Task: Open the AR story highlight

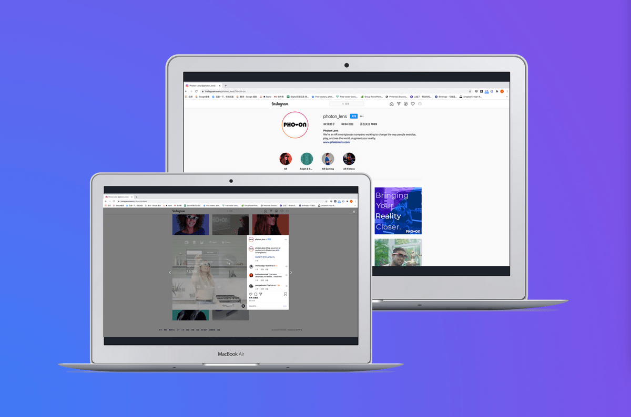Action: pyautogui.click(x=286, y=159)
